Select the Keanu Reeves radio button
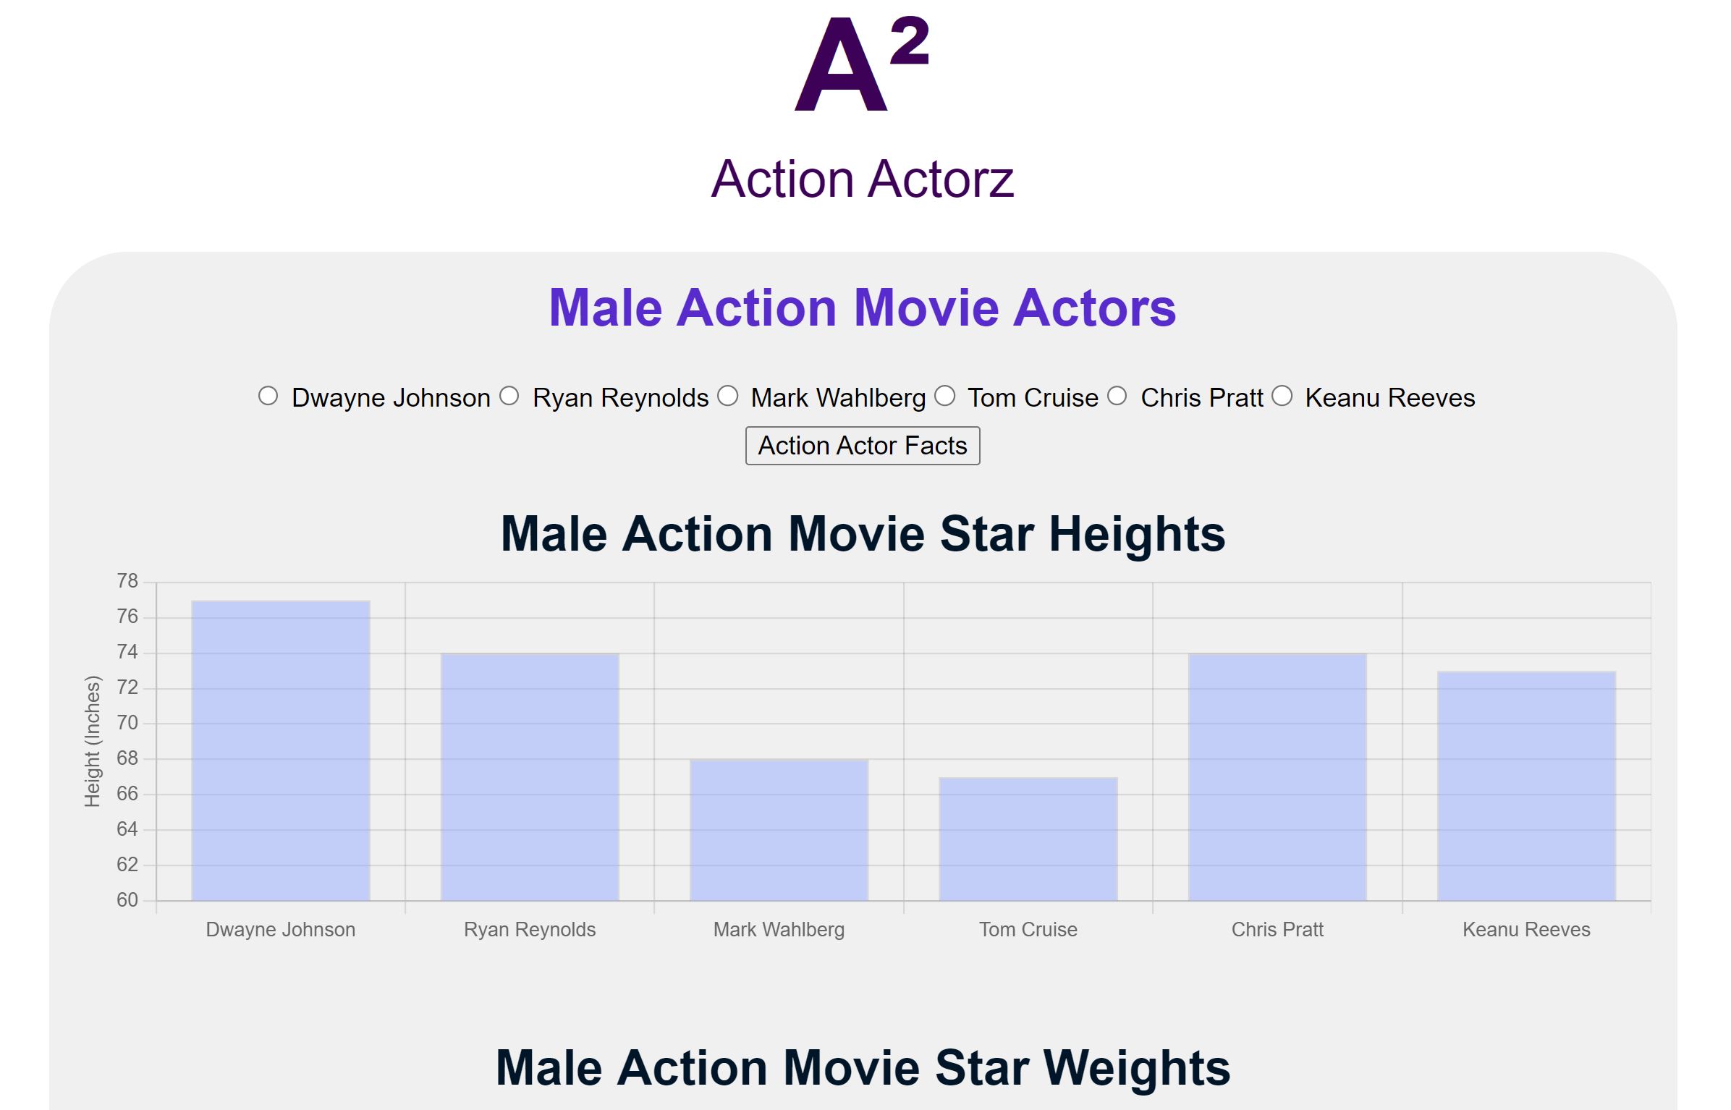This screenshot has height=1110, width=1731. coord(1282,396)
